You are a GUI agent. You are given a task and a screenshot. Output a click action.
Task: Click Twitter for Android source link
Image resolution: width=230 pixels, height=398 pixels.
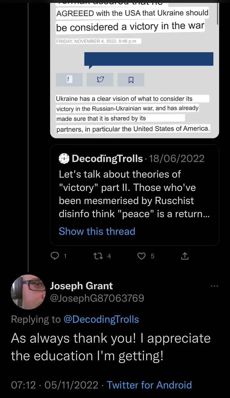pos(149,385)
